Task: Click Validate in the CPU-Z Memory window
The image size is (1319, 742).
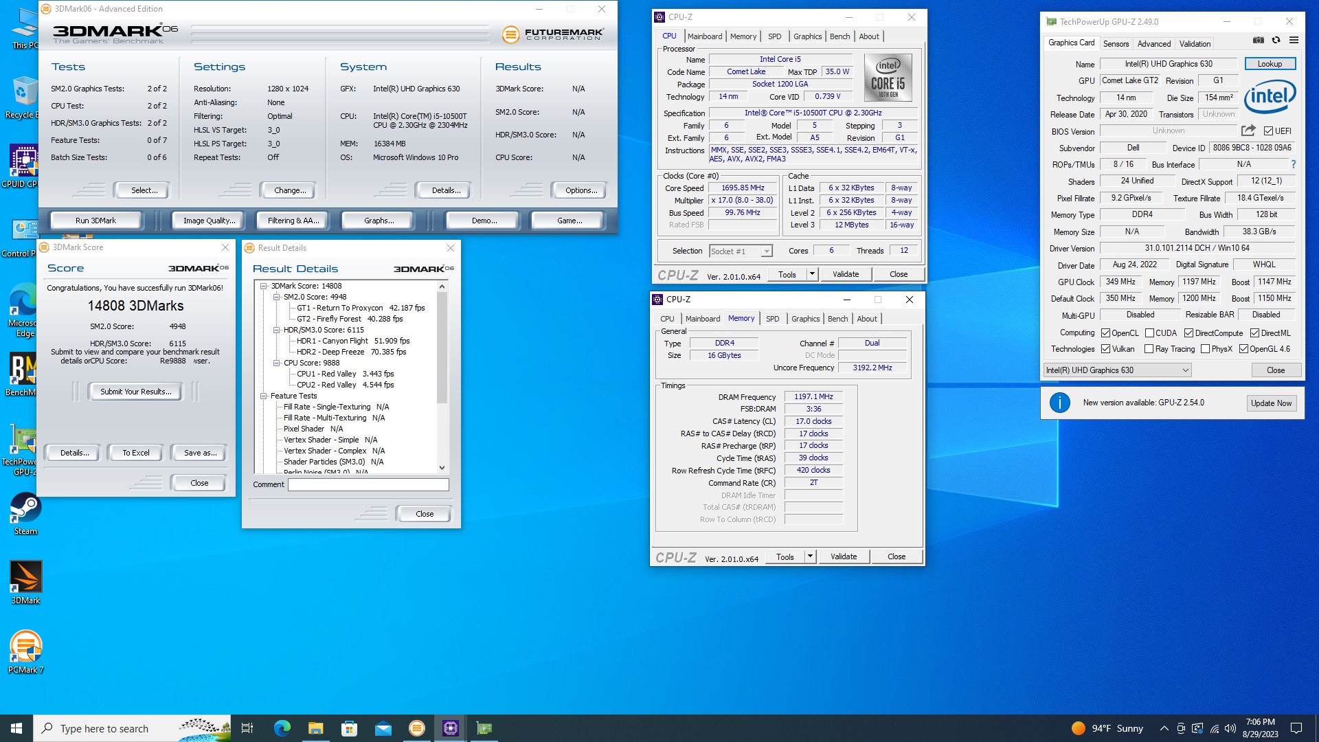Action: 843,556
